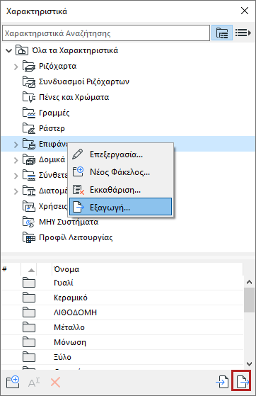Select Ριζόχαρτα layers folder icon

tap(29, 66)
